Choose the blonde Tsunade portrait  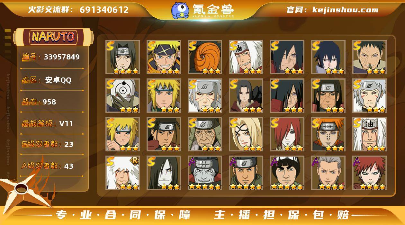point(246,134)
